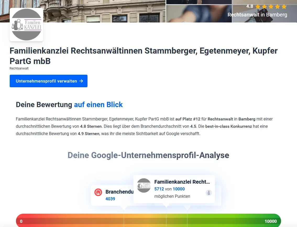Click the info icon in the score card

[x=208, y=193]
